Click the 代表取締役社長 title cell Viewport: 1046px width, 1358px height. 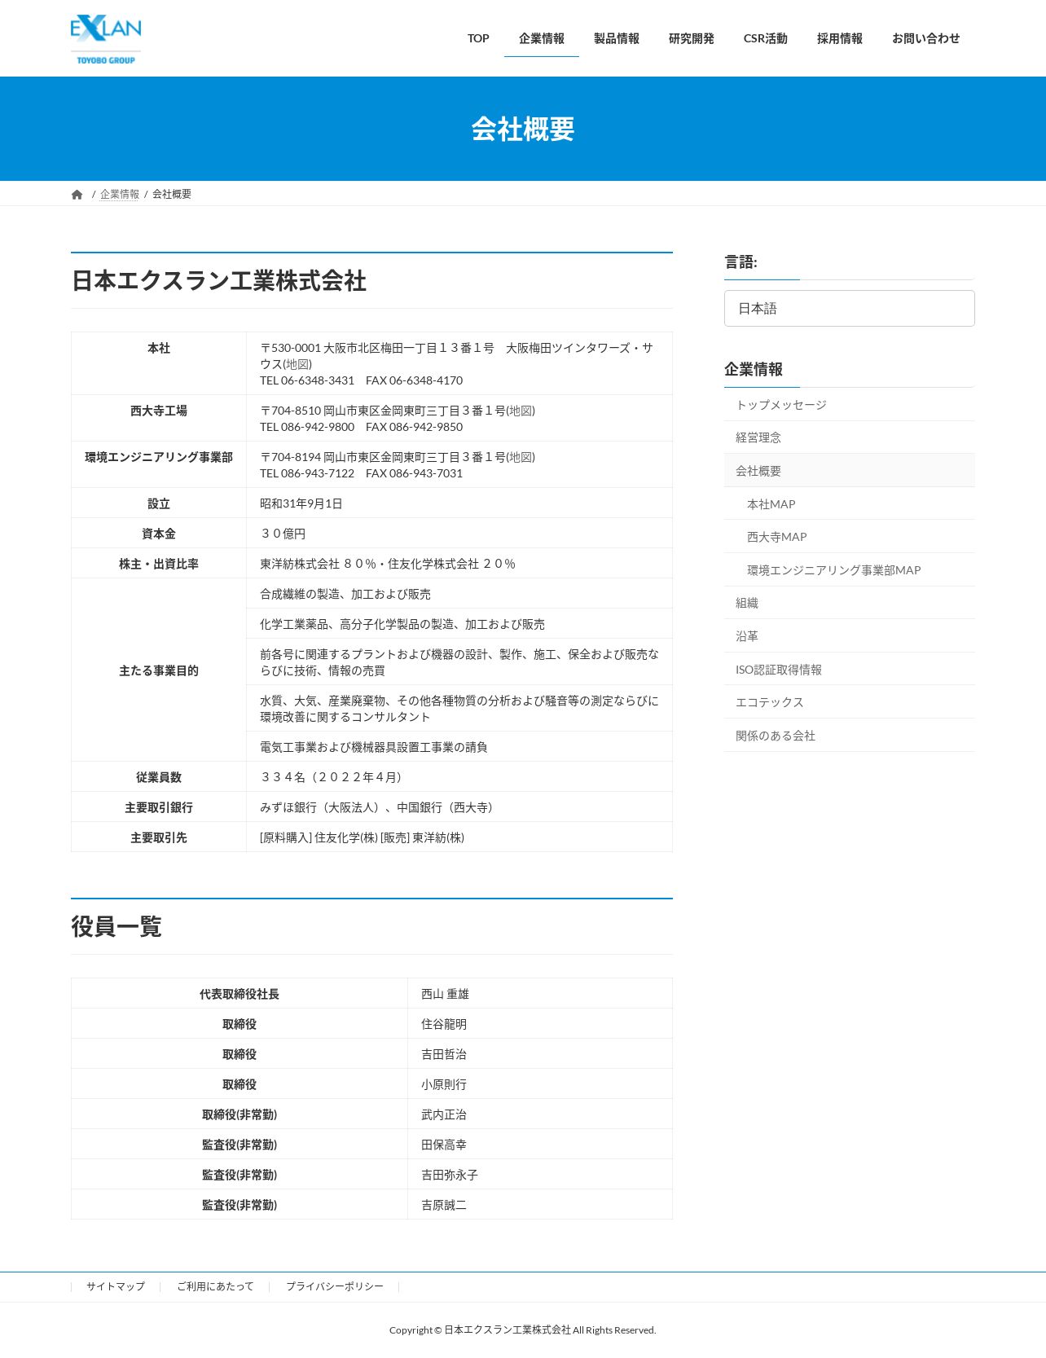click(240, 994)
